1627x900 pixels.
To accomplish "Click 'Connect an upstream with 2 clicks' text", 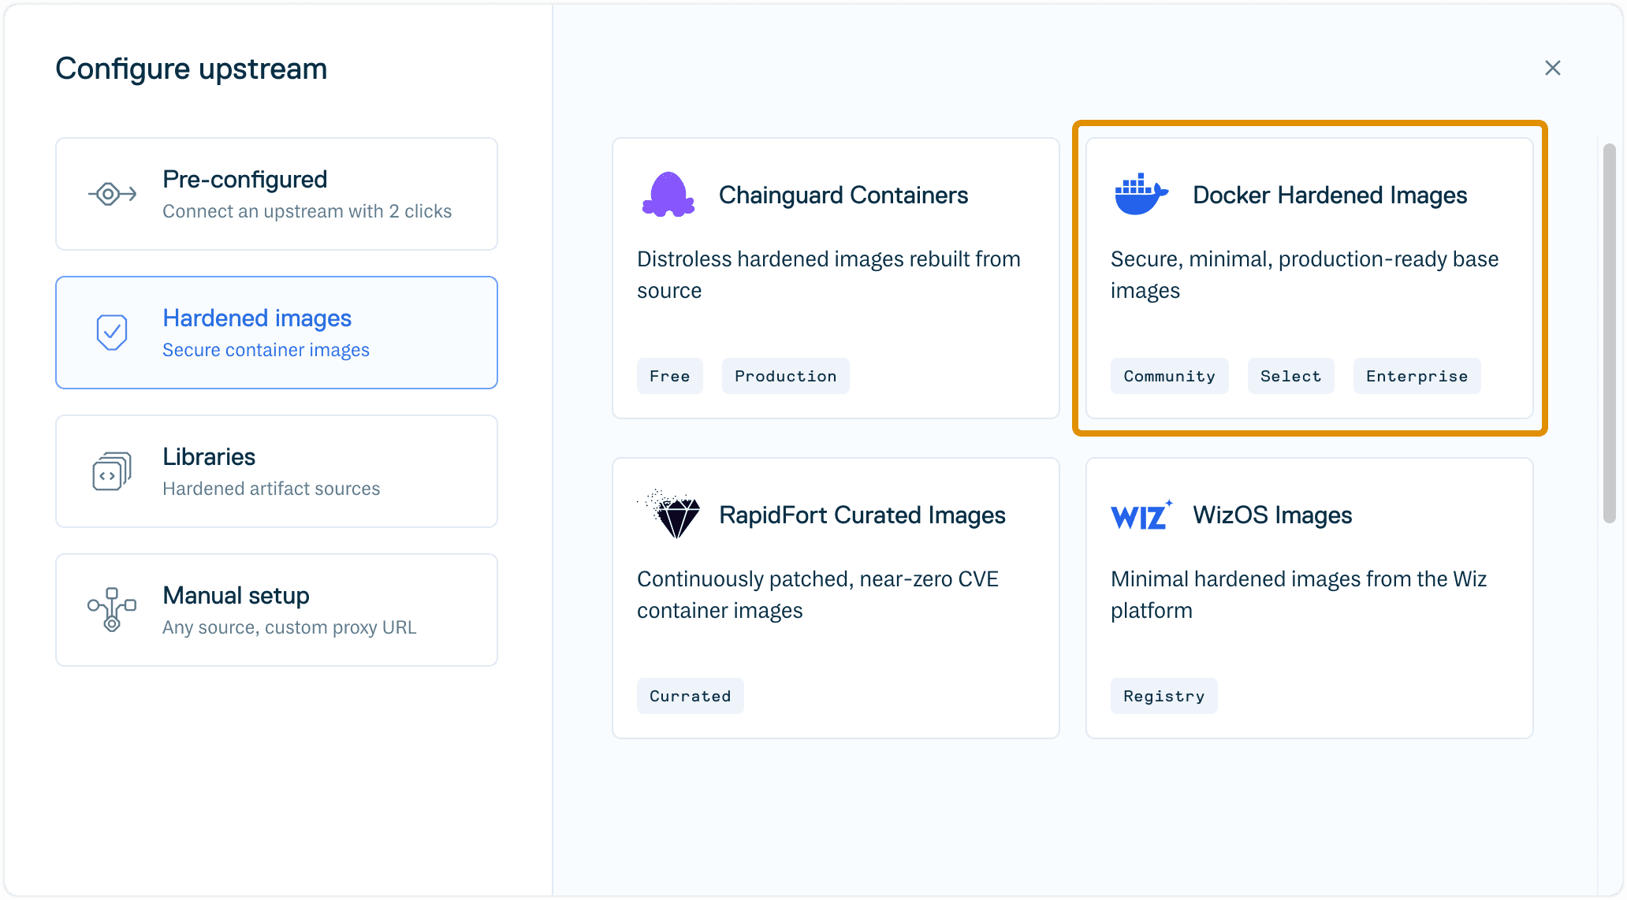I will [x=307, y=211].
